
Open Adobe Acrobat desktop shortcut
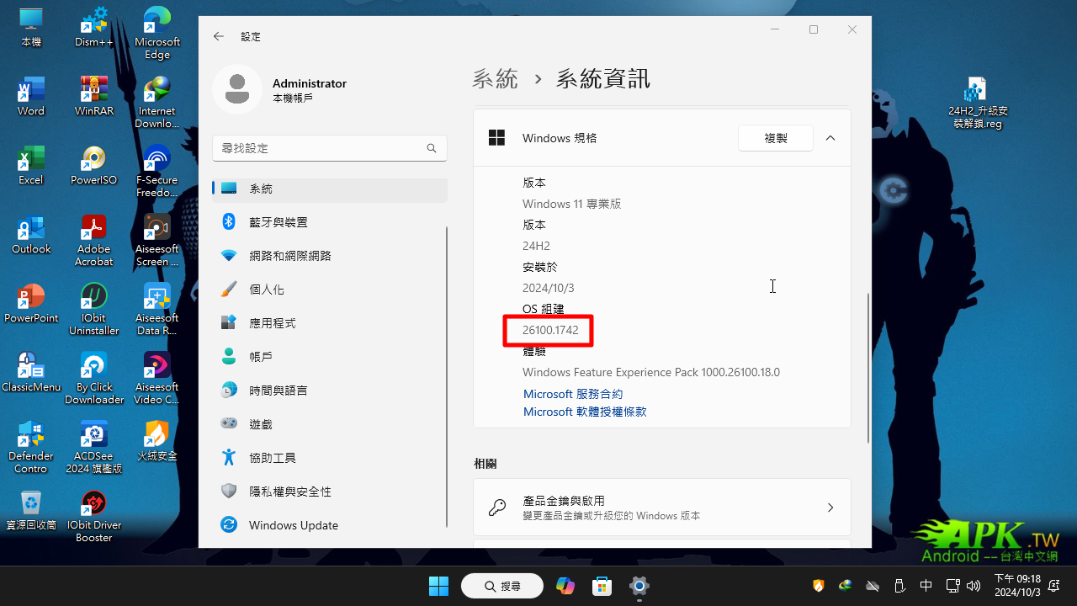[x=94, y=240]
